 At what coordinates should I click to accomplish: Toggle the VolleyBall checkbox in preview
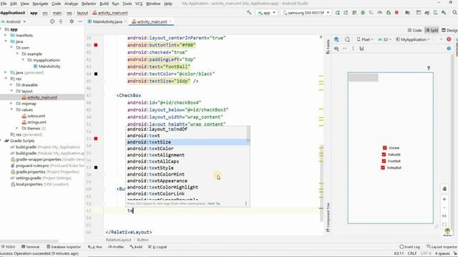click(383, 168)
